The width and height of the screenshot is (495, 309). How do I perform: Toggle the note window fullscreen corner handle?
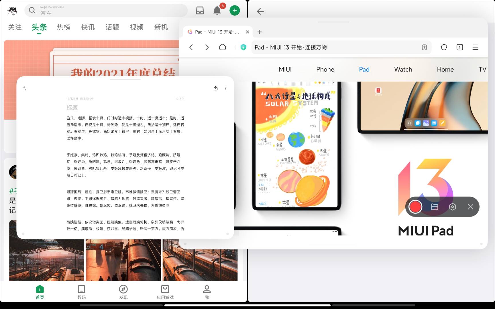pyautogui.click(x=25, y=88)
